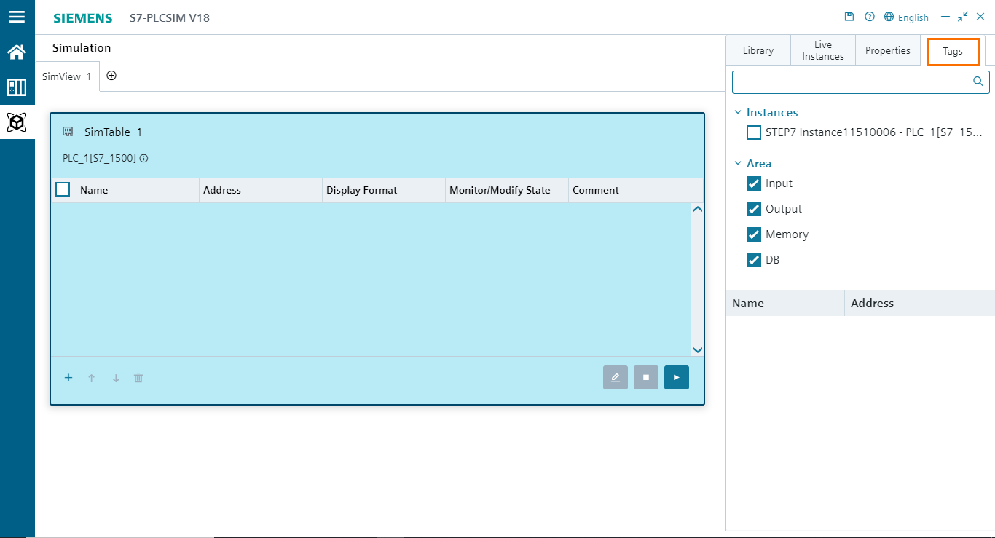Open the hamburger navigation menu
Image resolution: width=995 pixels, height=538 pixels.
tap(17, 17)
